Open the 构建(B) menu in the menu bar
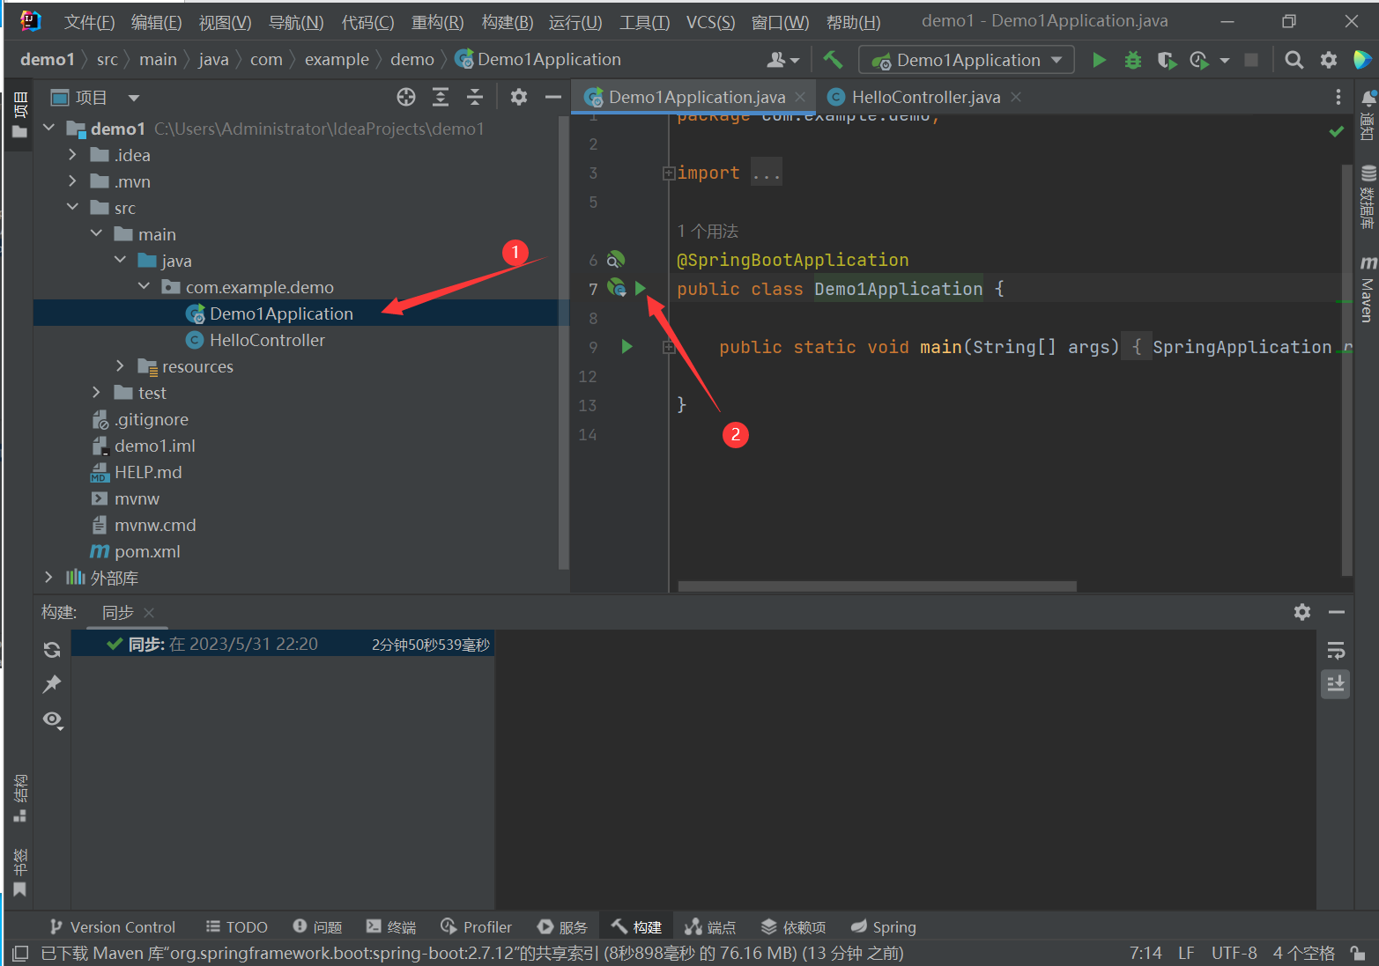 (x=507, y=22)
